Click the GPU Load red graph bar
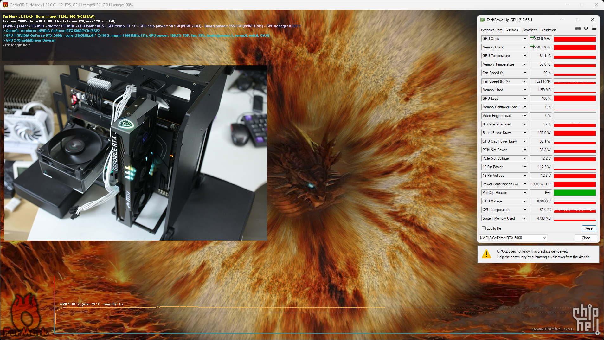This screenshot has height=340, width=604. click(x=575, y=99)
